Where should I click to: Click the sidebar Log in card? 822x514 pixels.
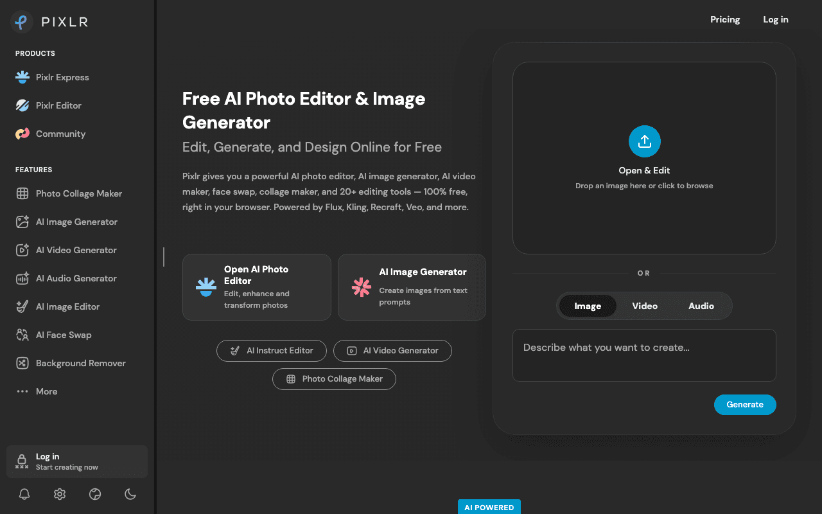(77, 461)
